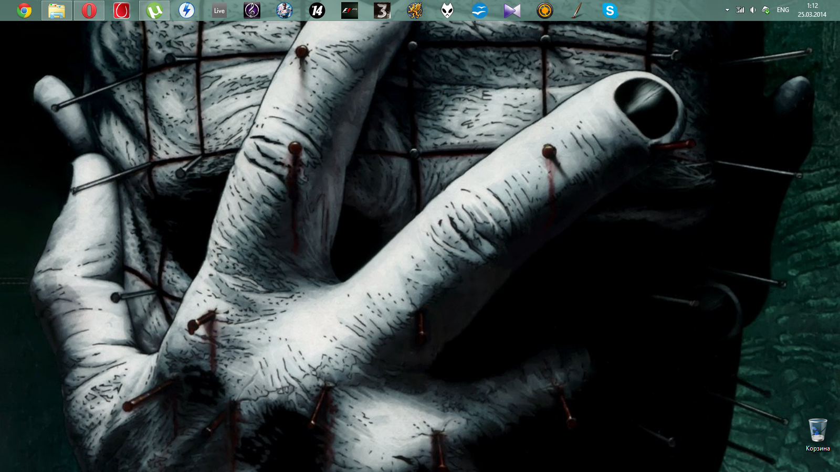Open the round racing driver game icon
The image size is (840, 472).
tap(285, 10)
